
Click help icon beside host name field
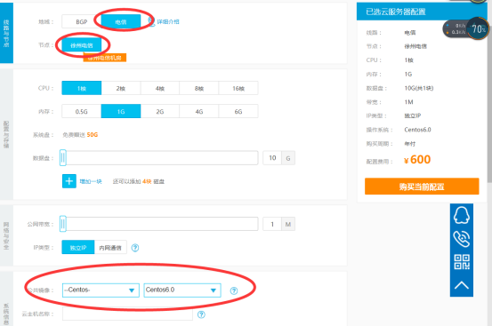pos(201,314)
